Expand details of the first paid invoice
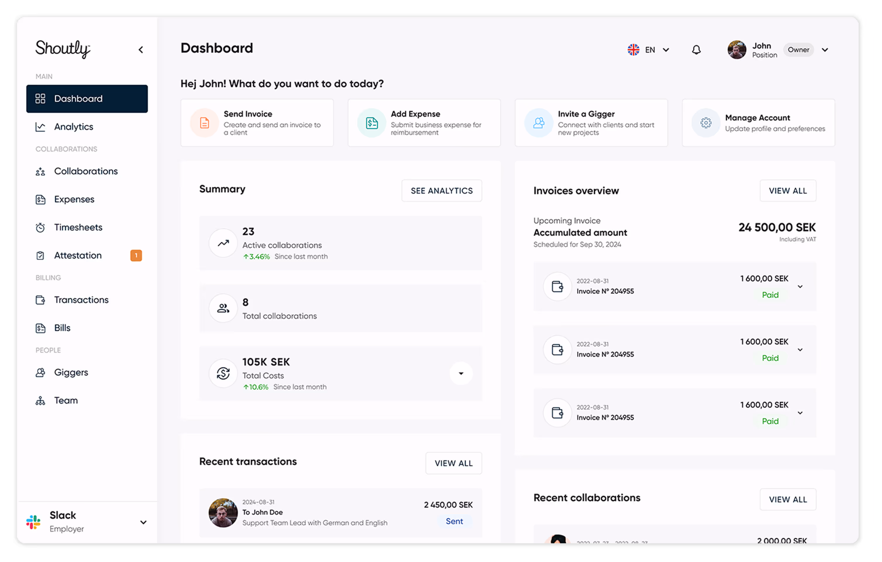882x562 pixels. pyautogui.click(x=800, y=287)
